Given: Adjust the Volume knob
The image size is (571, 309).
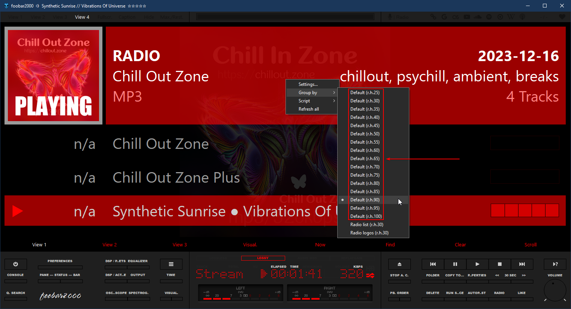Looking at the screenshot, I should click(555, 290).
